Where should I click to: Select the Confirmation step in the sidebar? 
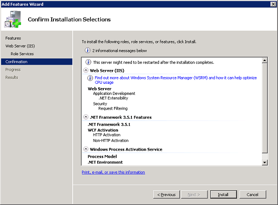pos(37,61)
